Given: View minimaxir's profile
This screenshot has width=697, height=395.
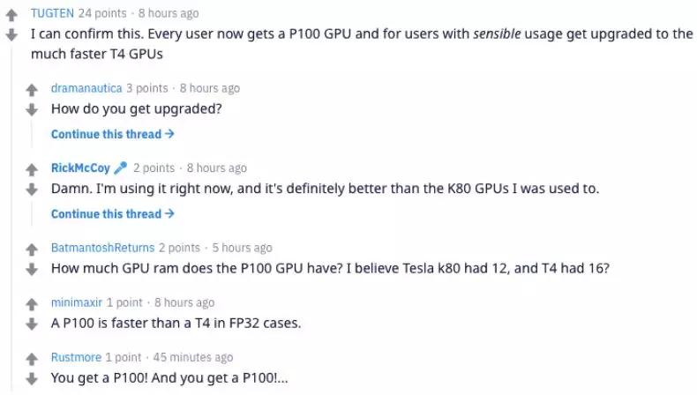Looking at the screenshot, I should pyautogui.click(x=77, y=302).
